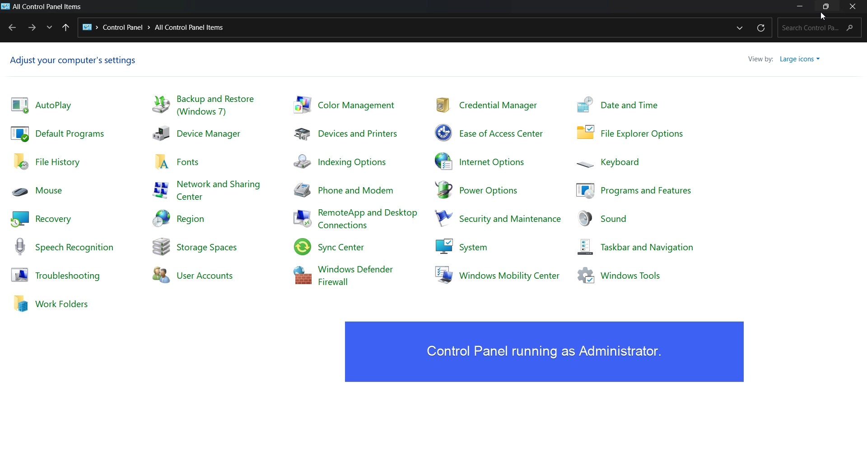867x460 pixels.
Task: Click the Region globe icon
Action: click(x=161, y=219)
